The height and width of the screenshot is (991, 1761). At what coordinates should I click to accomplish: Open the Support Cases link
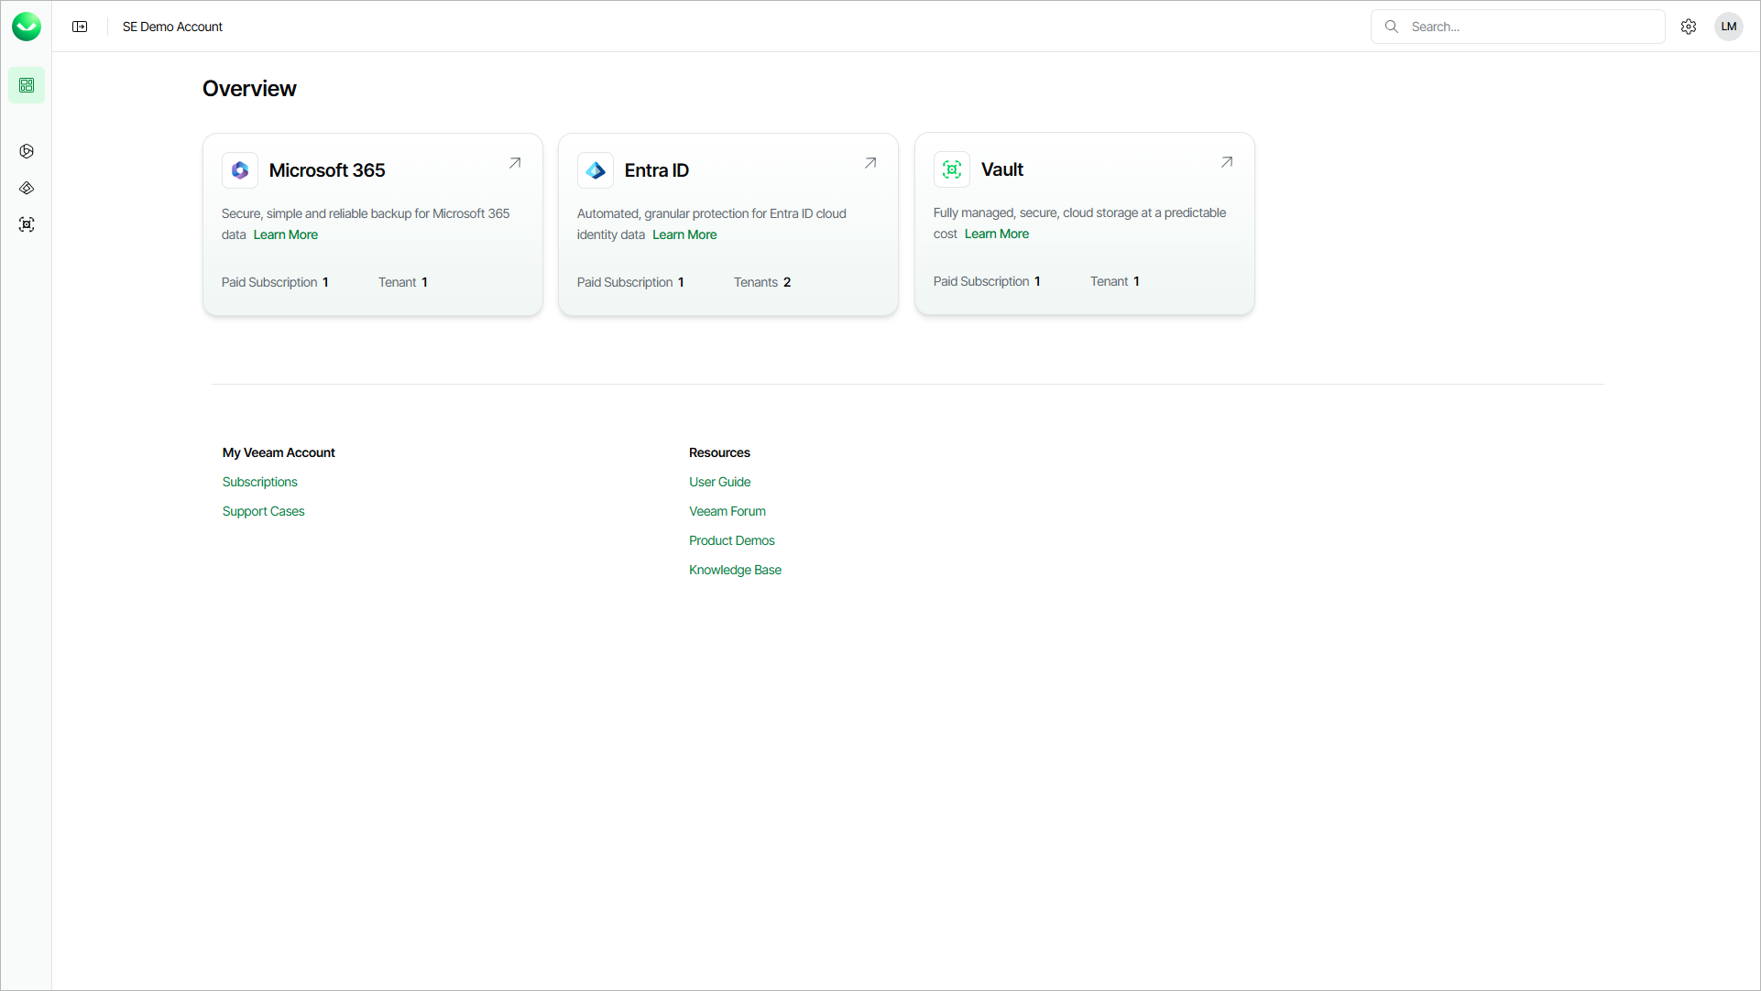[x=264, y=511]
